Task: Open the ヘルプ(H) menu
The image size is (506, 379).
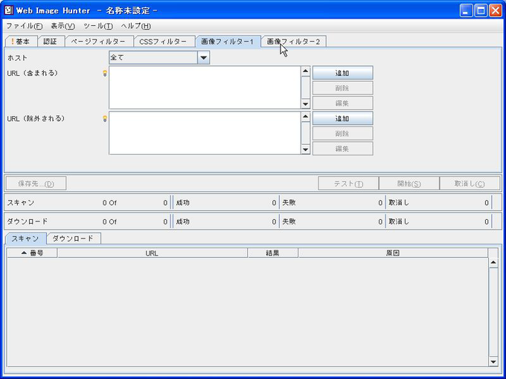Action: click(136, 26)
